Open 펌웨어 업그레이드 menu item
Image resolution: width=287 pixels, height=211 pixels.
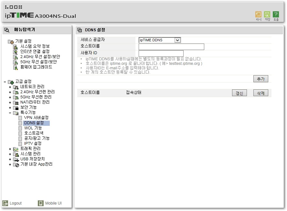[36, 67]
